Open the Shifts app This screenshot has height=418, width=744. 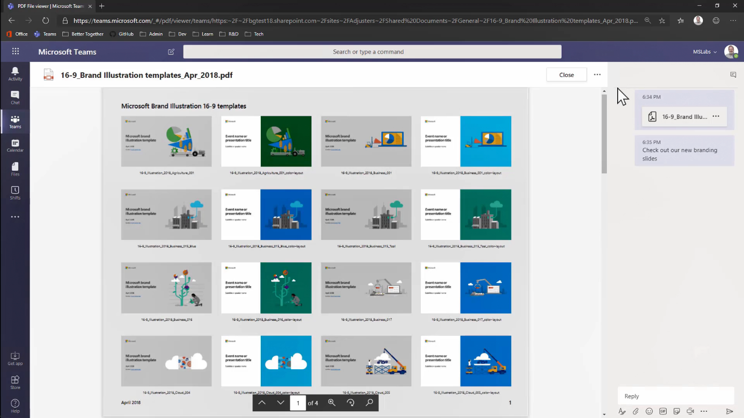tap(15, 193)
